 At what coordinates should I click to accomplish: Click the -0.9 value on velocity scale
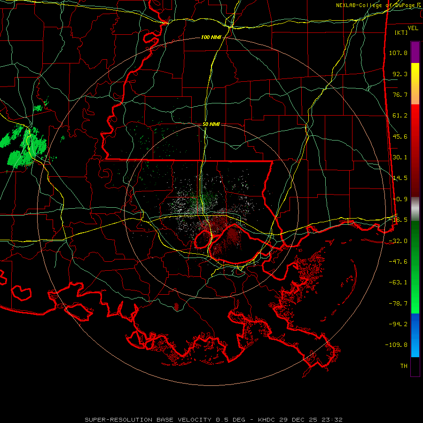coord(400,199)
